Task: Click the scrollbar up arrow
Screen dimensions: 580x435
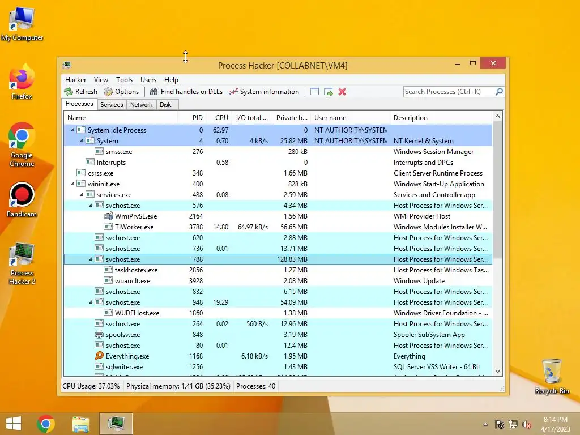Action: click(497, 116)
